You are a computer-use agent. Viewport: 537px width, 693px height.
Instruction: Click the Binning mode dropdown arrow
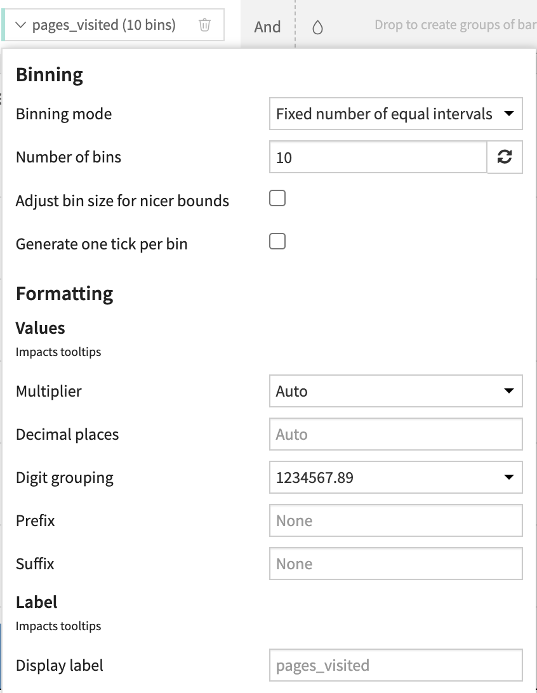pyautogui.click(x=509, y=114)
